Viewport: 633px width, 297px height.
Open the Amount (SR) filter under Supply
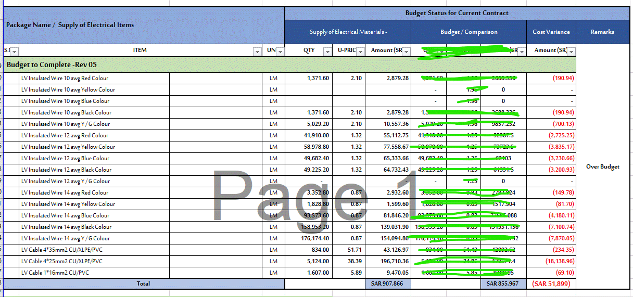coord(407,51)
